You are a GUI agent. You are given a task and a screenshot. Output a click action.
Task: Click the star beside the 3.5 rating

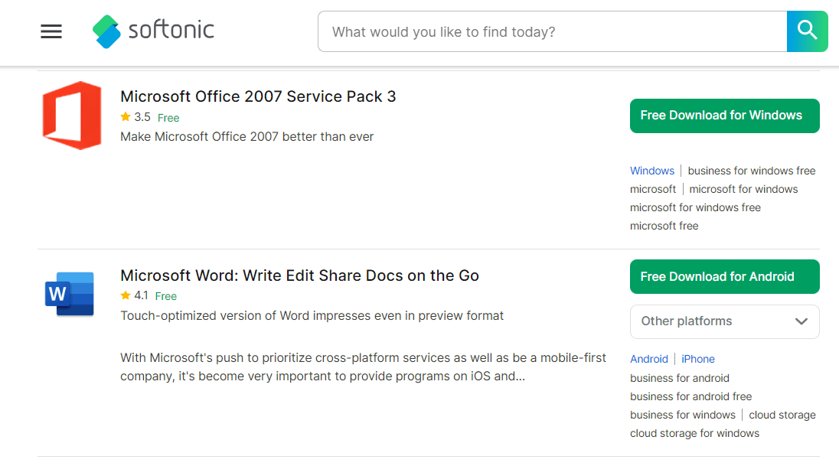tap(125, 116)
